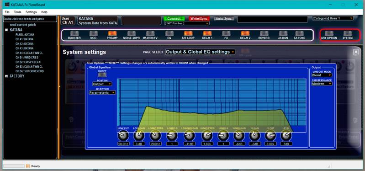Open the EQ POSITION dropdown
This screenshot has width=365, height=171.
click(x=102, y=84)
